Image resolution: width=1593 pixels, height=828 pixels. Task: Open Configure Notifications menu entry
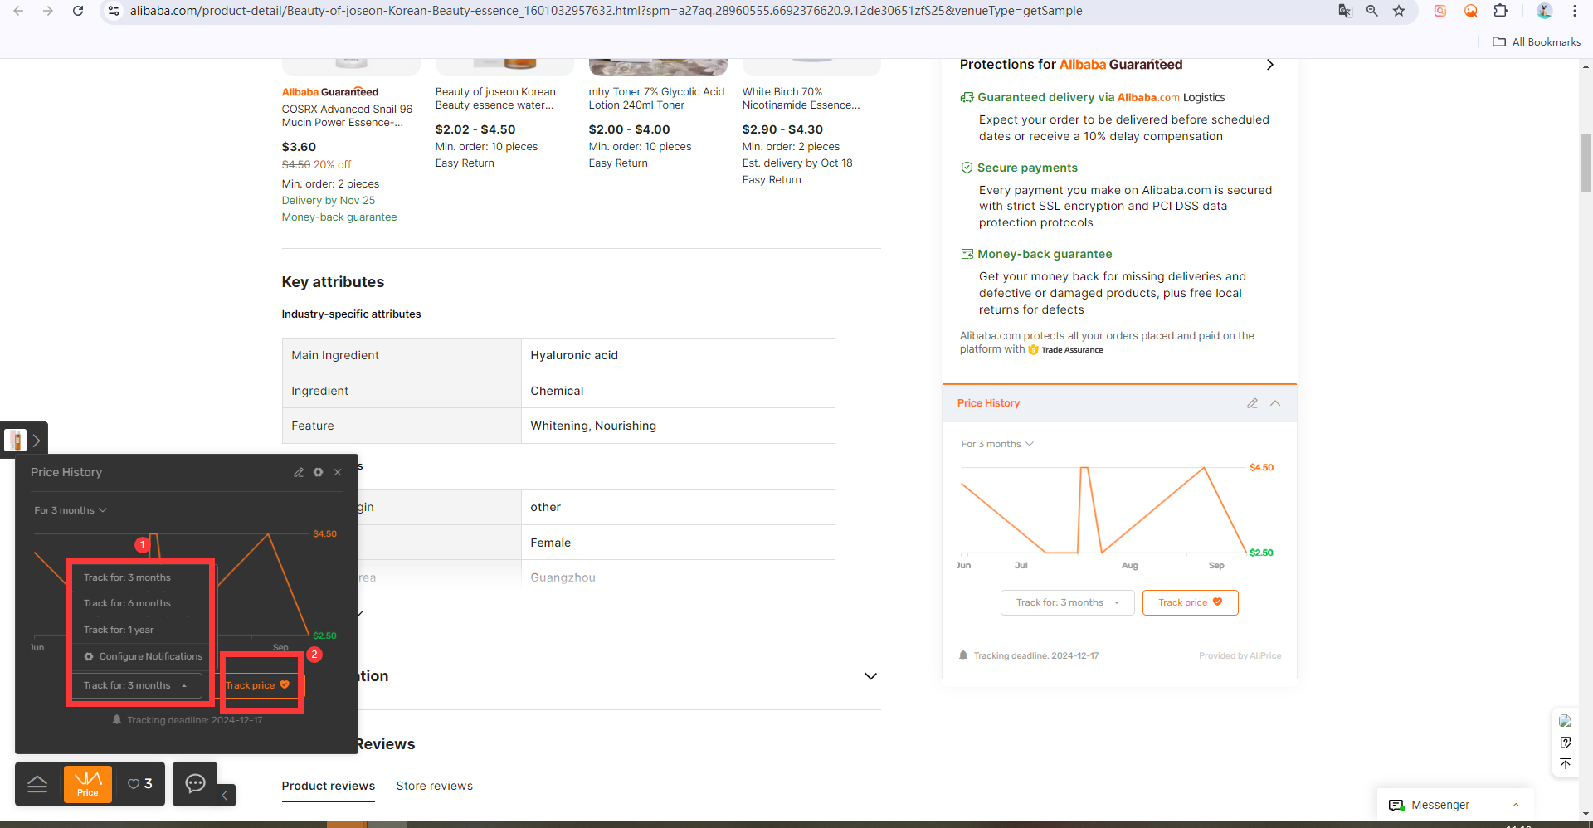click(x=143, y=656)
